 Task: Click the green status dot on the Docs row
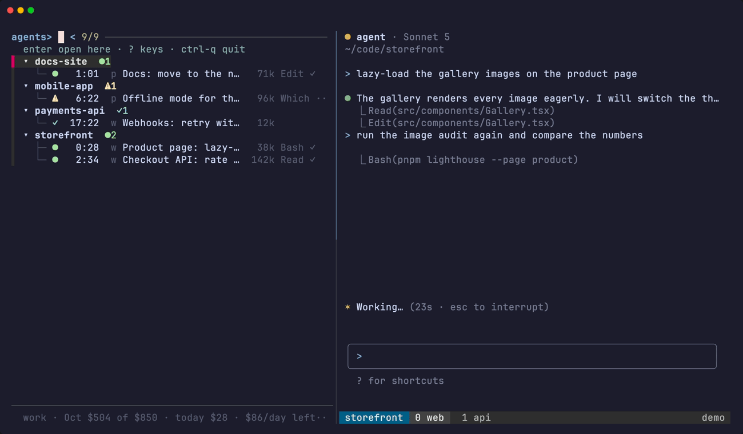tap(55, 74)
